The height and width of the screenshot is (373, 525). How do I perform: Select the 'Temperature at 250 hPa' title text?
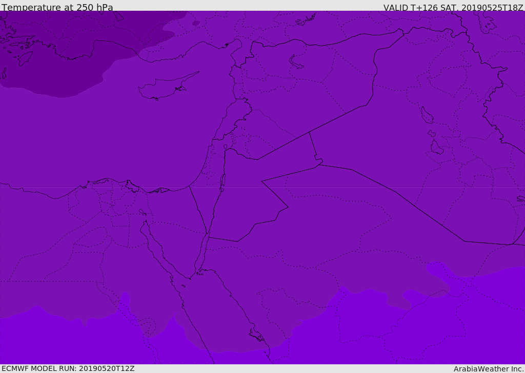tap(57, 7)
